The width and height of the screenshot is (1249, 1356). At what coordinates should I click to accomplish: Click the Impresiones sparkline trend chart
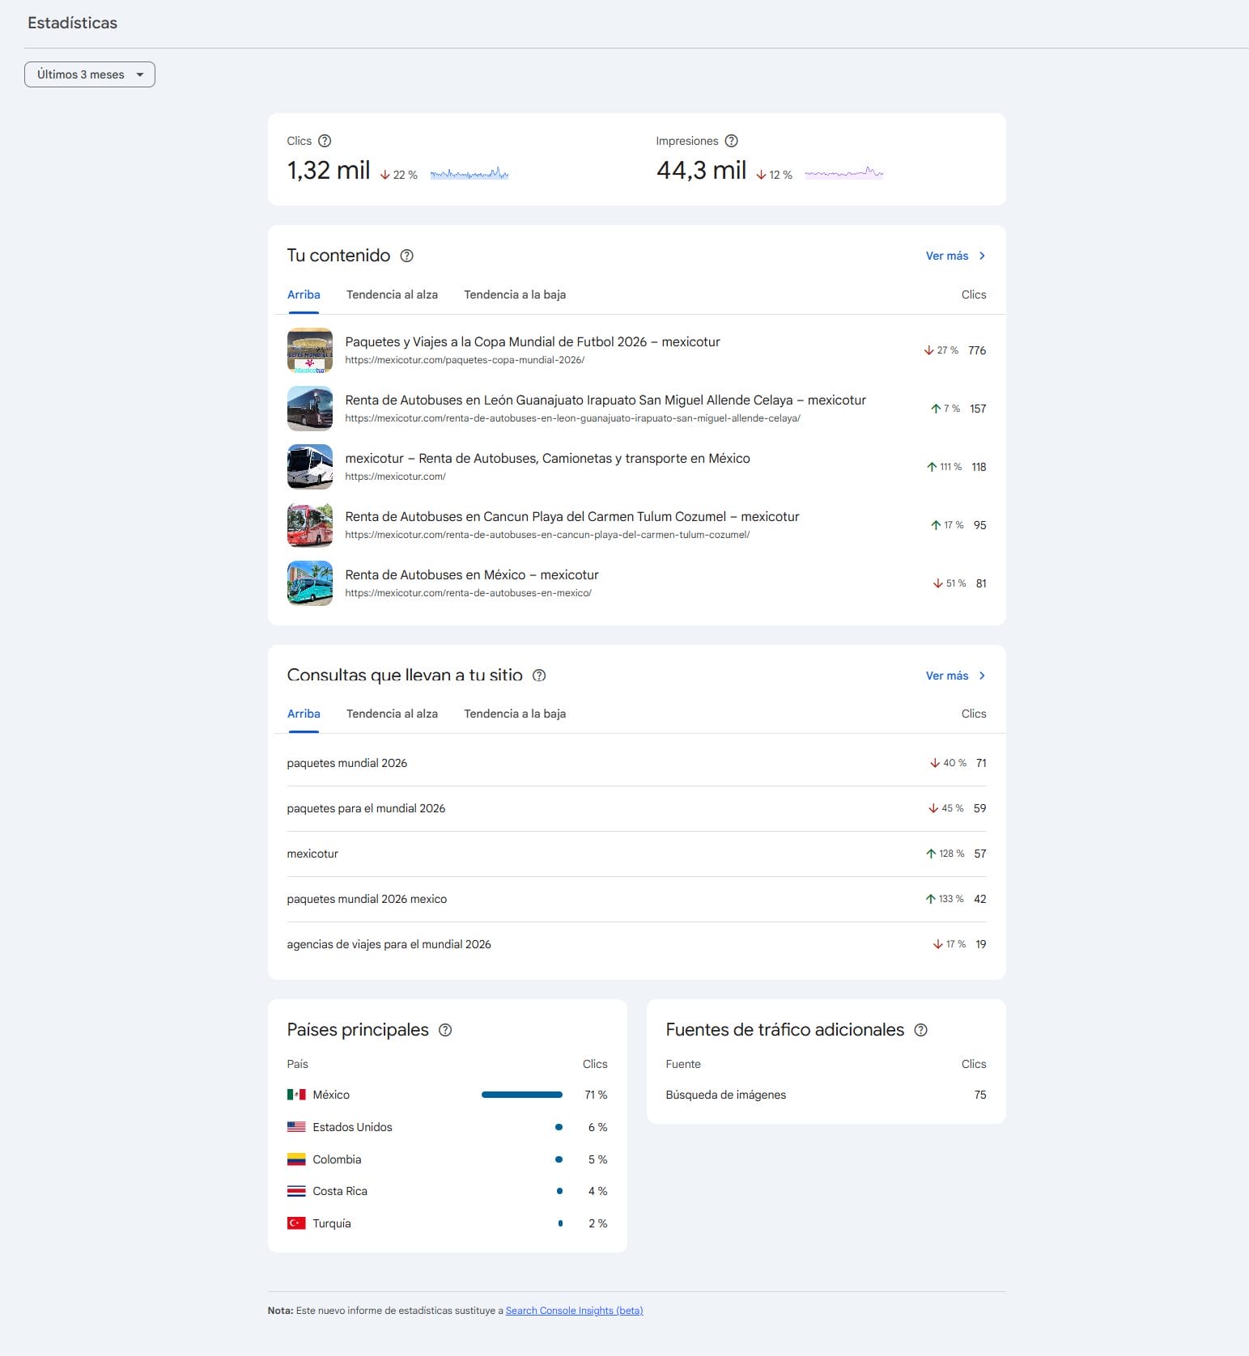843,172
